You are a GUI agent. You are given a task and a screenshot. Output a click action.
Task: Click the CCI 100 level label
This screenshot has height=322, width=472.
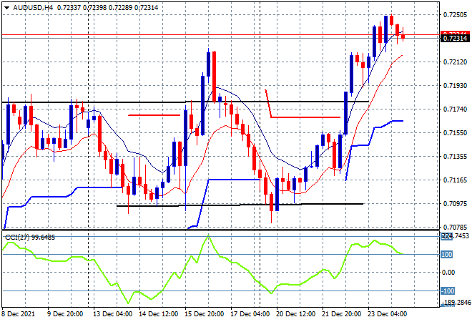447,255
